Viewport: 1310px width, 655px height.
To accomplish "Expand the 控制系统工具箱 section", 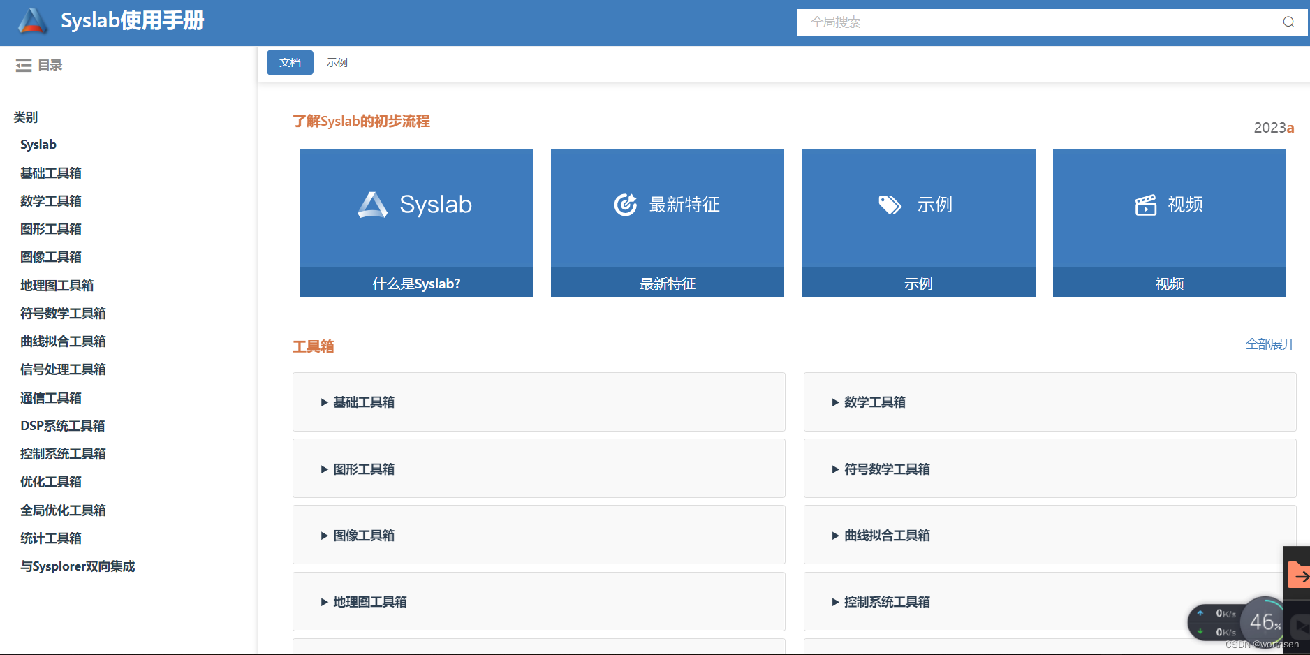I will tap(1050, 601).
